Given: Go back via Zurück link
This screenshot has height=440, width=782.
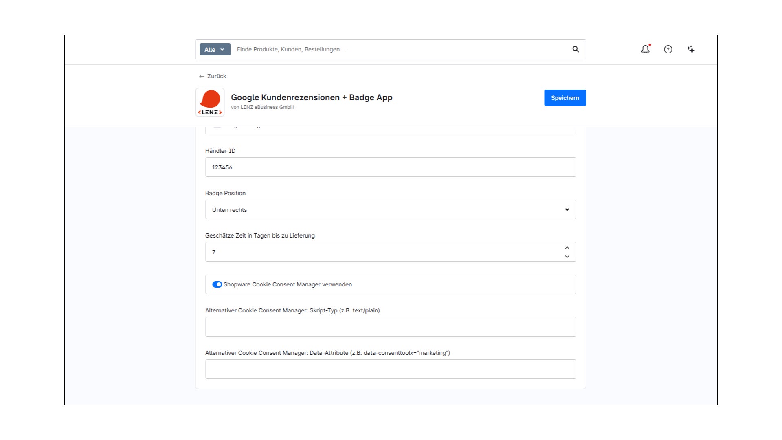Looking at the screenshot, I should [x=213, y=76].
